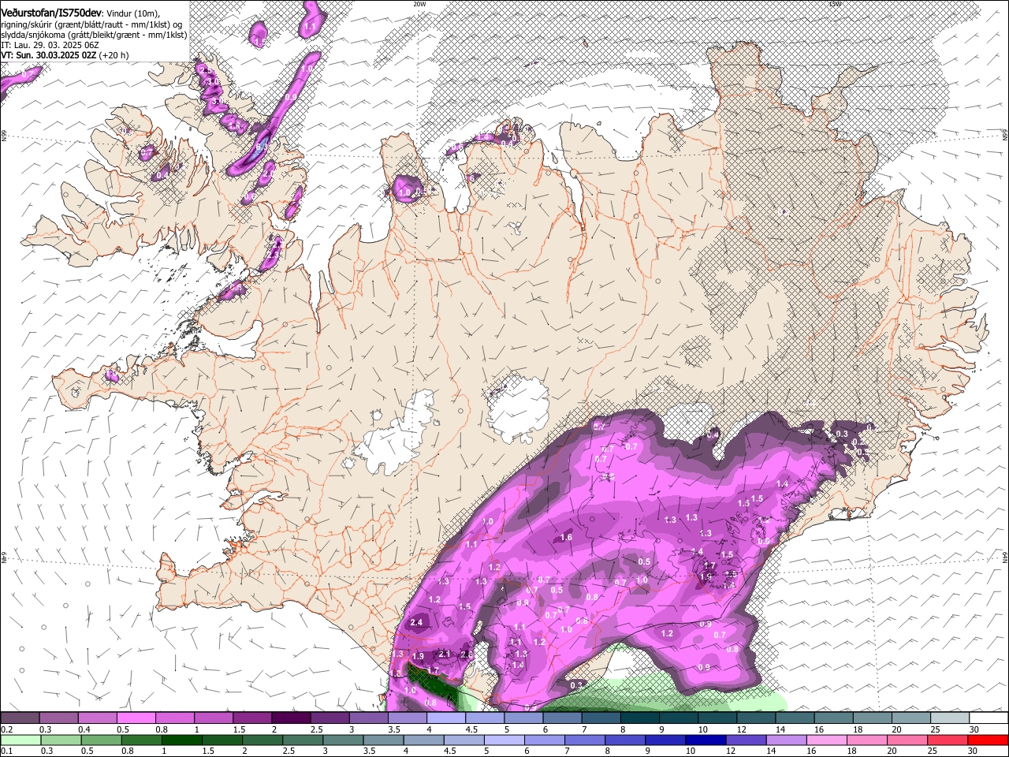This screenshot has height=757, width=1009.
Task: Click the 'rigning/skúrir' legend description line
Action: (92, 24)
